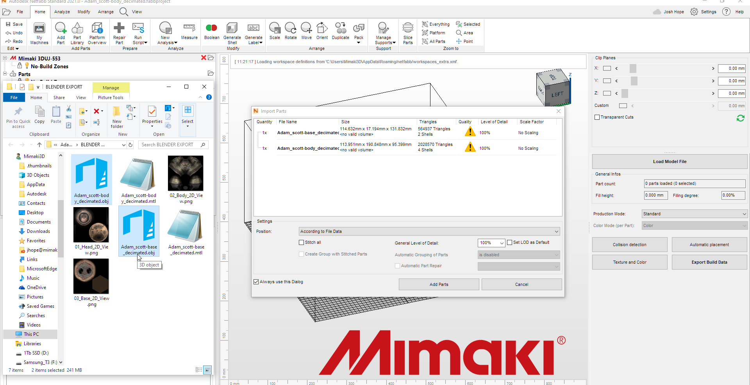Zoom to Selected parts

468,24
